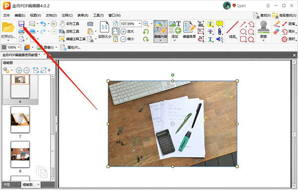Click the email envelope icon

tap(32, 24)
